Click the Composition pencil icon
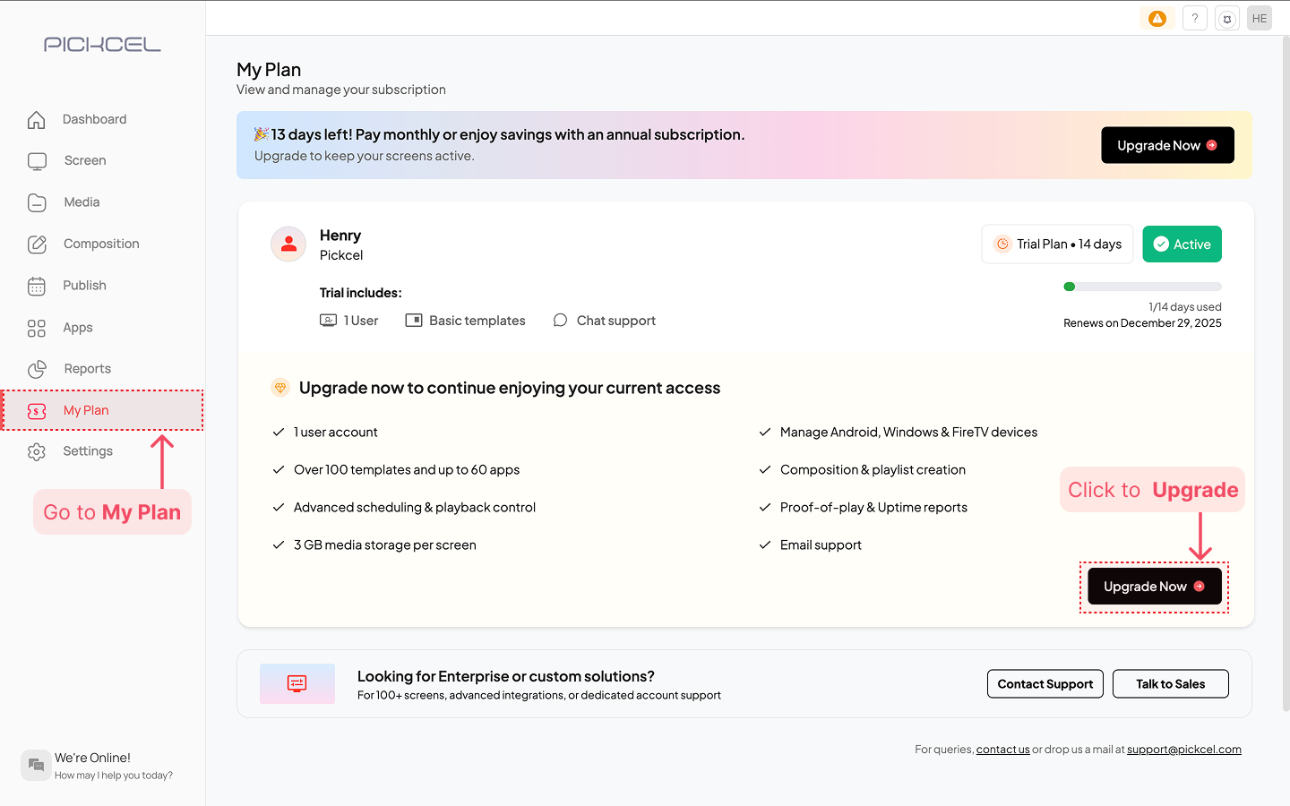 (37, 244)
